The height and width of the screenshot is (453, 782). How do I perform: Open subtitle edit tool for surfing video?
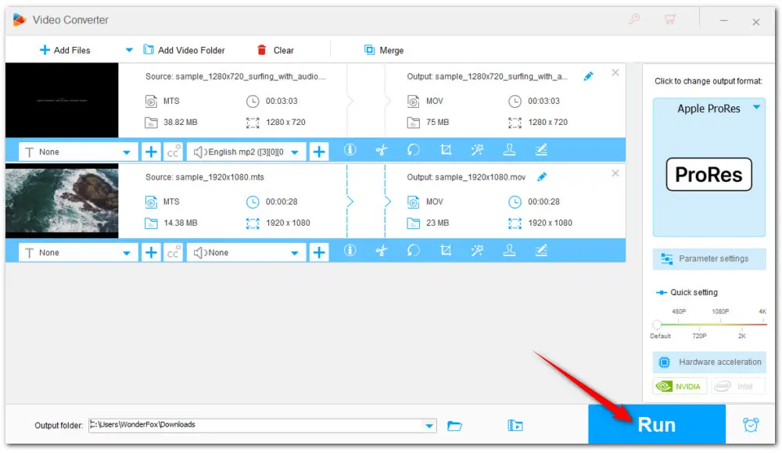click(x=541, y=150)
